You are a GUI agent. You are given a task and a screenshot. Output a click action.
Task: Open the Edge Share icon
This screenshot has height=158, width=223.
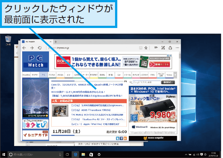point(170,48)
